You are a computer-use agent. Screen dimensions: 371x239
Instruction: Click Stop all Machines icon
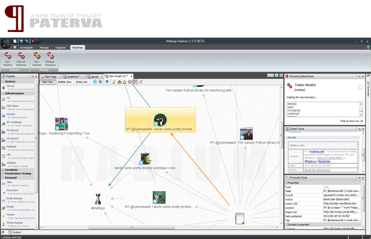click(x=21, y=59)
